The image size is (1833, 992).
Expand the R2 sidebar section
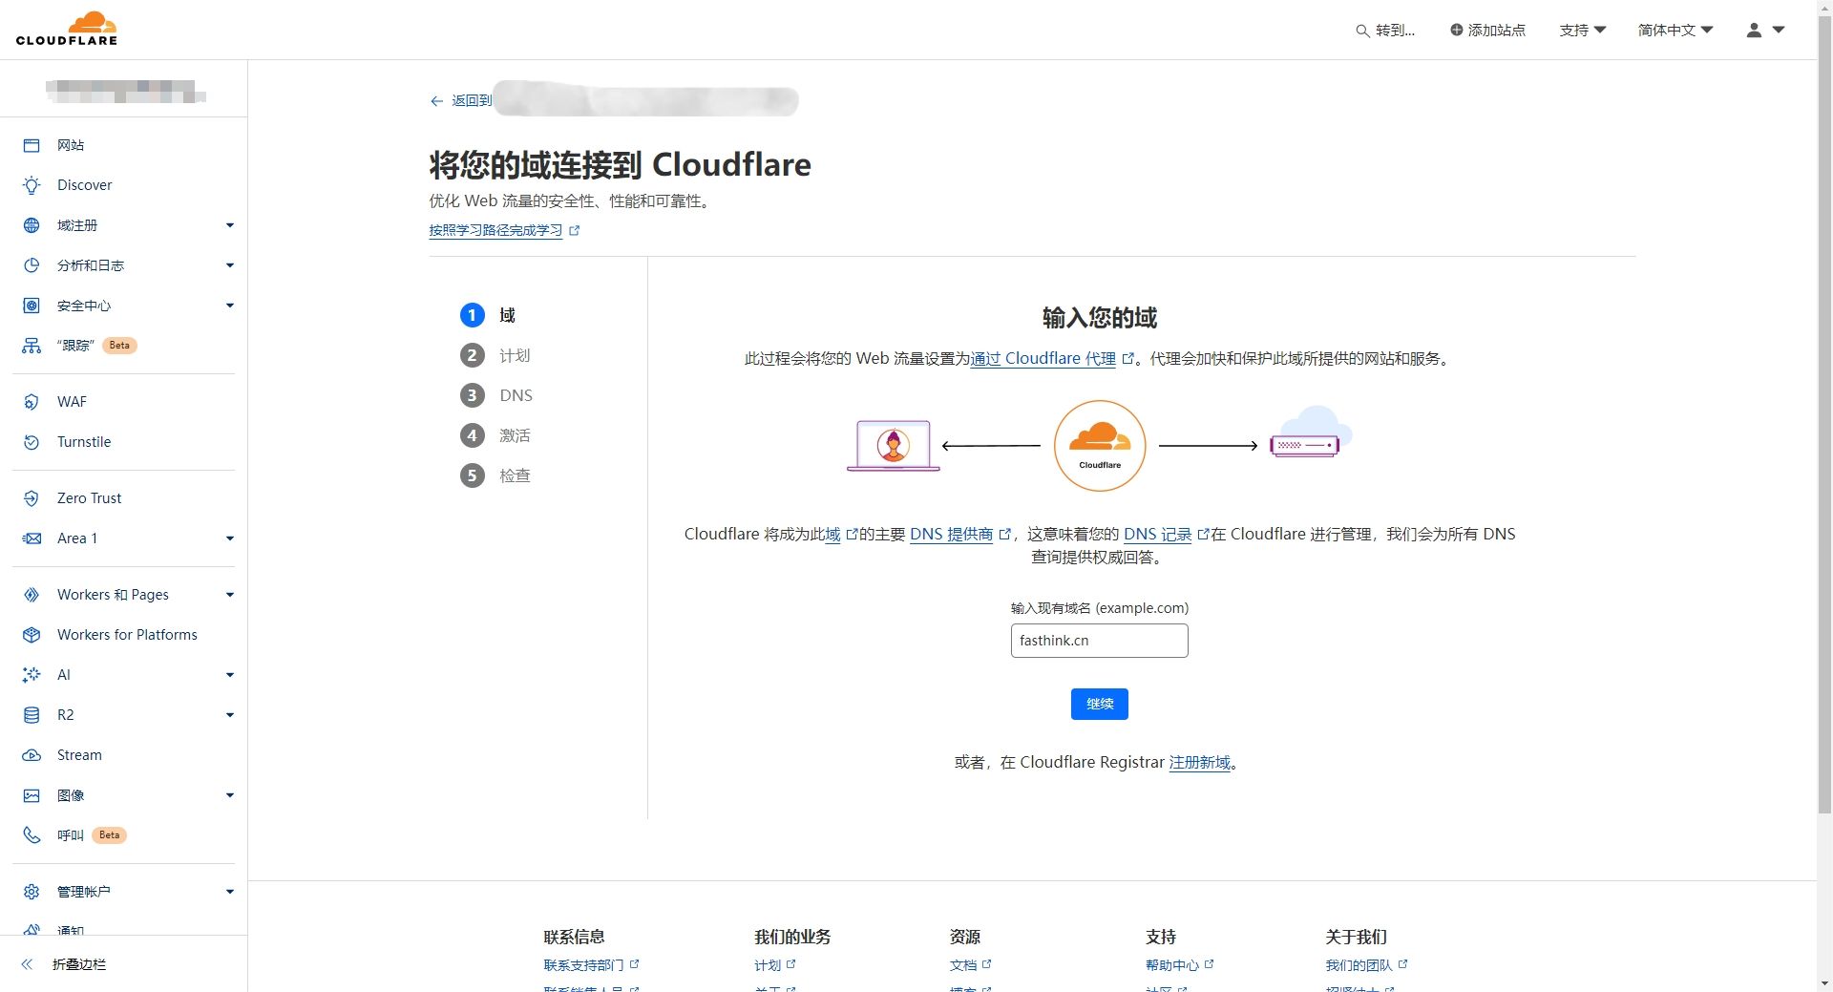pyautogui.click(x=229, y=715)
